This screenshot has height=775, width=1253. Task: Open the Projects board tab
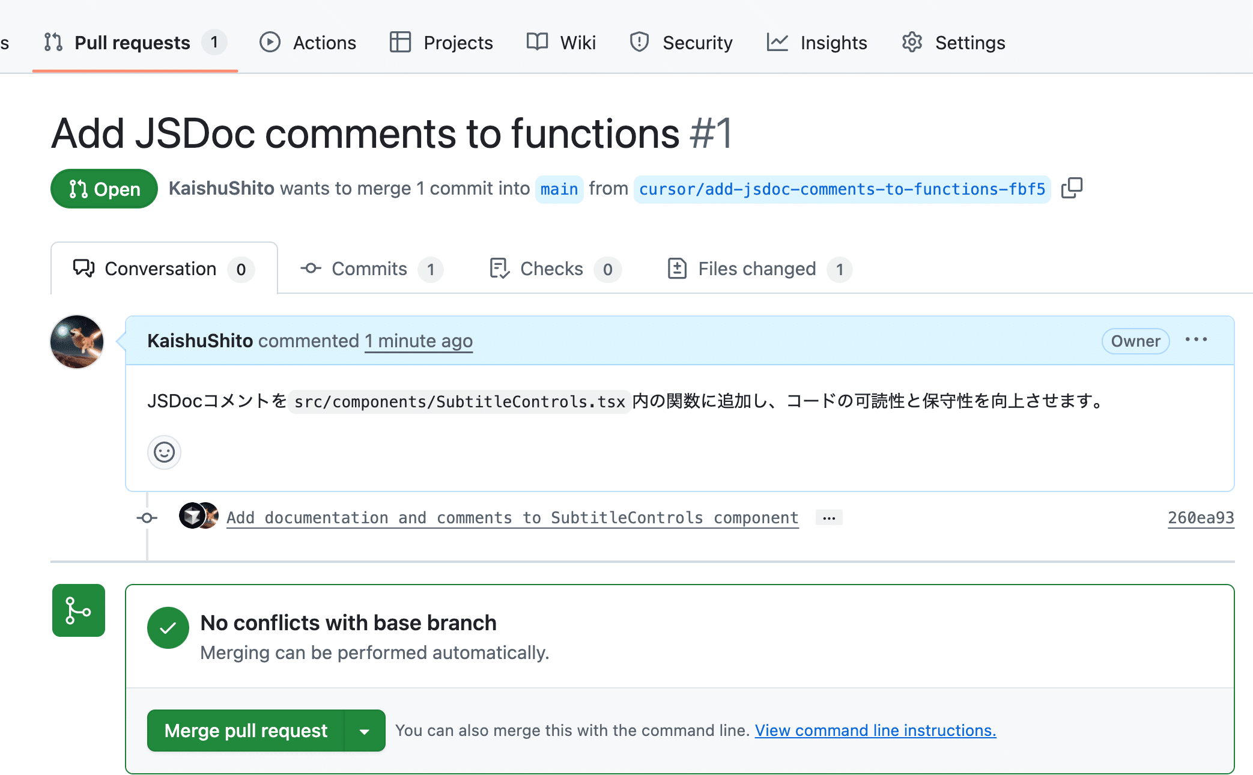[441, 43]
